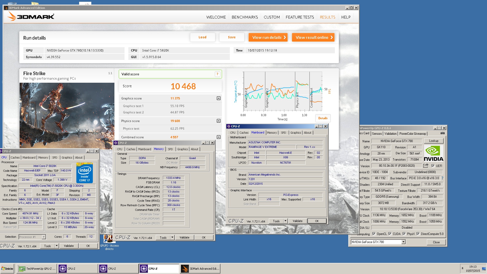Image resolution: width=487 pixels, height=274 pixels.
Task: Open the FEATURE TESTS page
Action: pyautogui.click(x=300, y=17)
